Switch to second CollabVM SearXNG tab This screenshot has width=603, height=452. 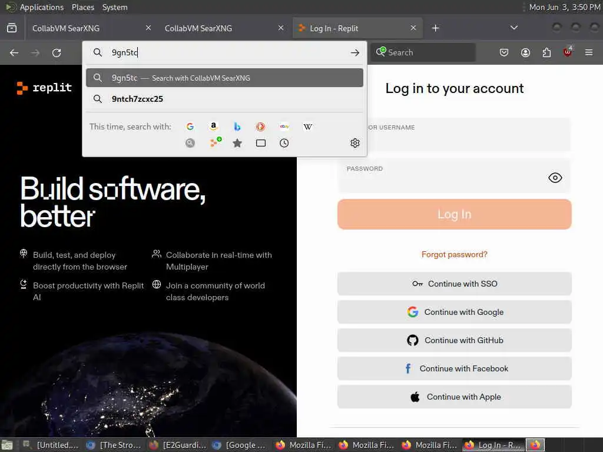pyautogui.click(x=224, y=28)
